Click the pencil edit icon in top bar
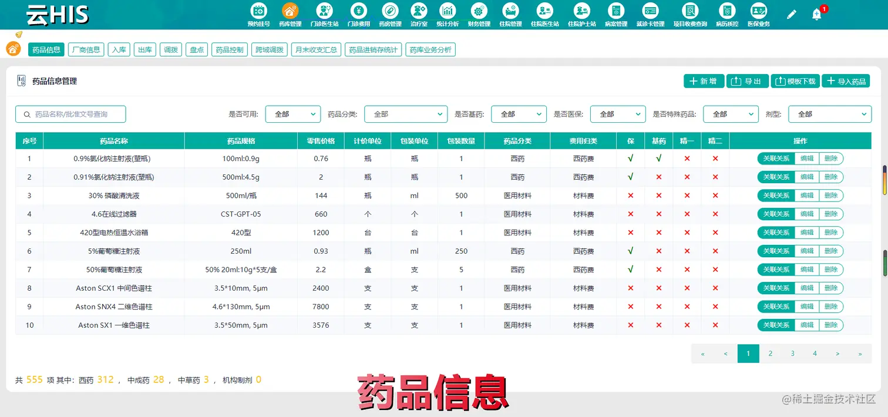The height and width of the screenshot is (417, 888). (792, 13)
